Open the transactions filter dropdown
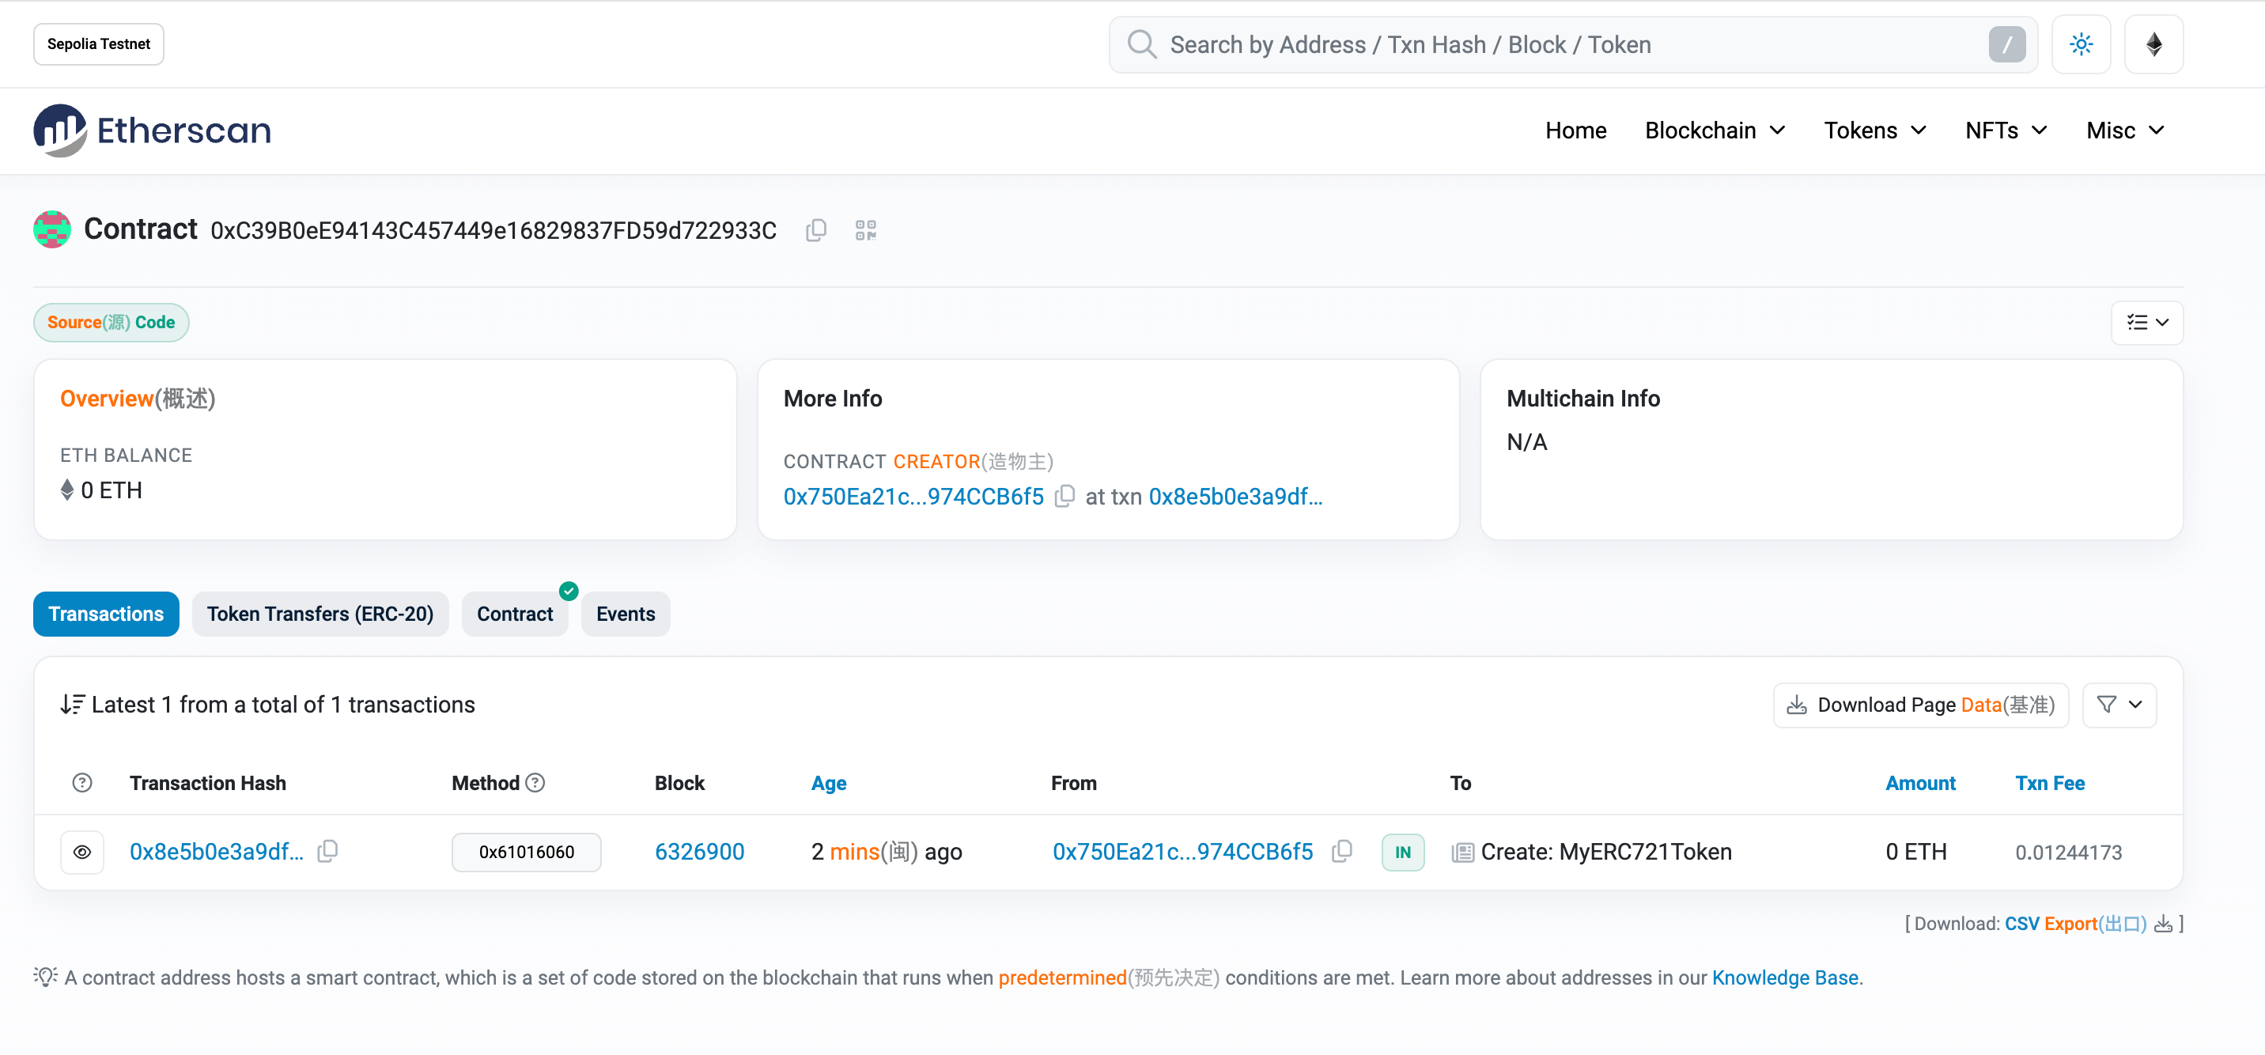The width and height of the screenshot is (2265, 1055). click(x=2119, y=704)
